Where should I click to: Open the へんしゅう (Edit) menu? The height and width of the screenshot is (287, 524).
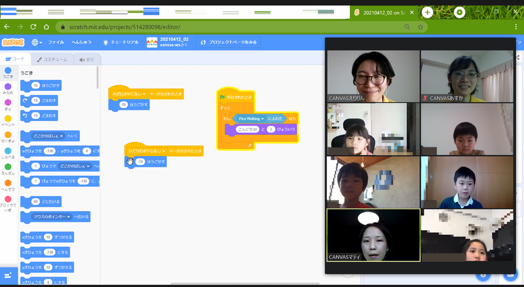tap(82, 42)
